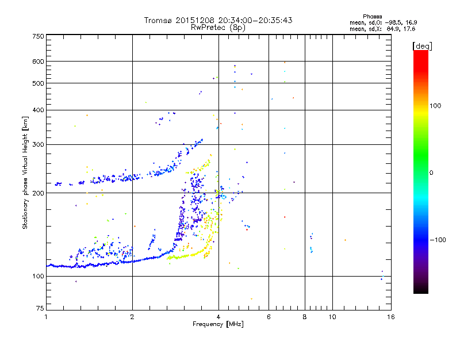Click the green zone of the colorbar near 0
The height and width of the screenshot is (345, 460).
421,167
